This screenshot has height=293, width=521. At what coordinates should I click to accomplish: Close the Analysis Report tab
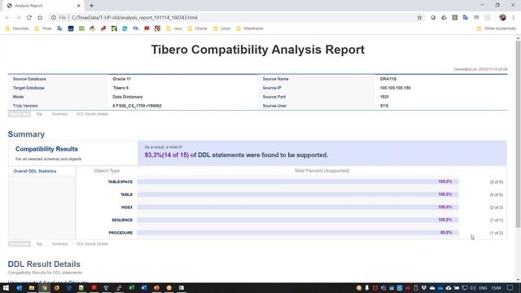coord(79,6)
